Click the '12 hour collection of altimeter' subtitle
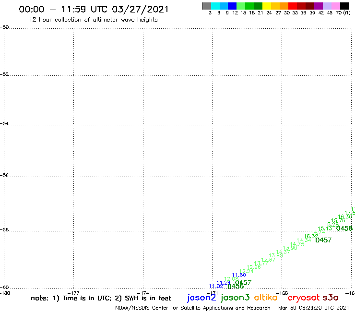The width and height of the screenshot is (355, 312). pos(94,20)
